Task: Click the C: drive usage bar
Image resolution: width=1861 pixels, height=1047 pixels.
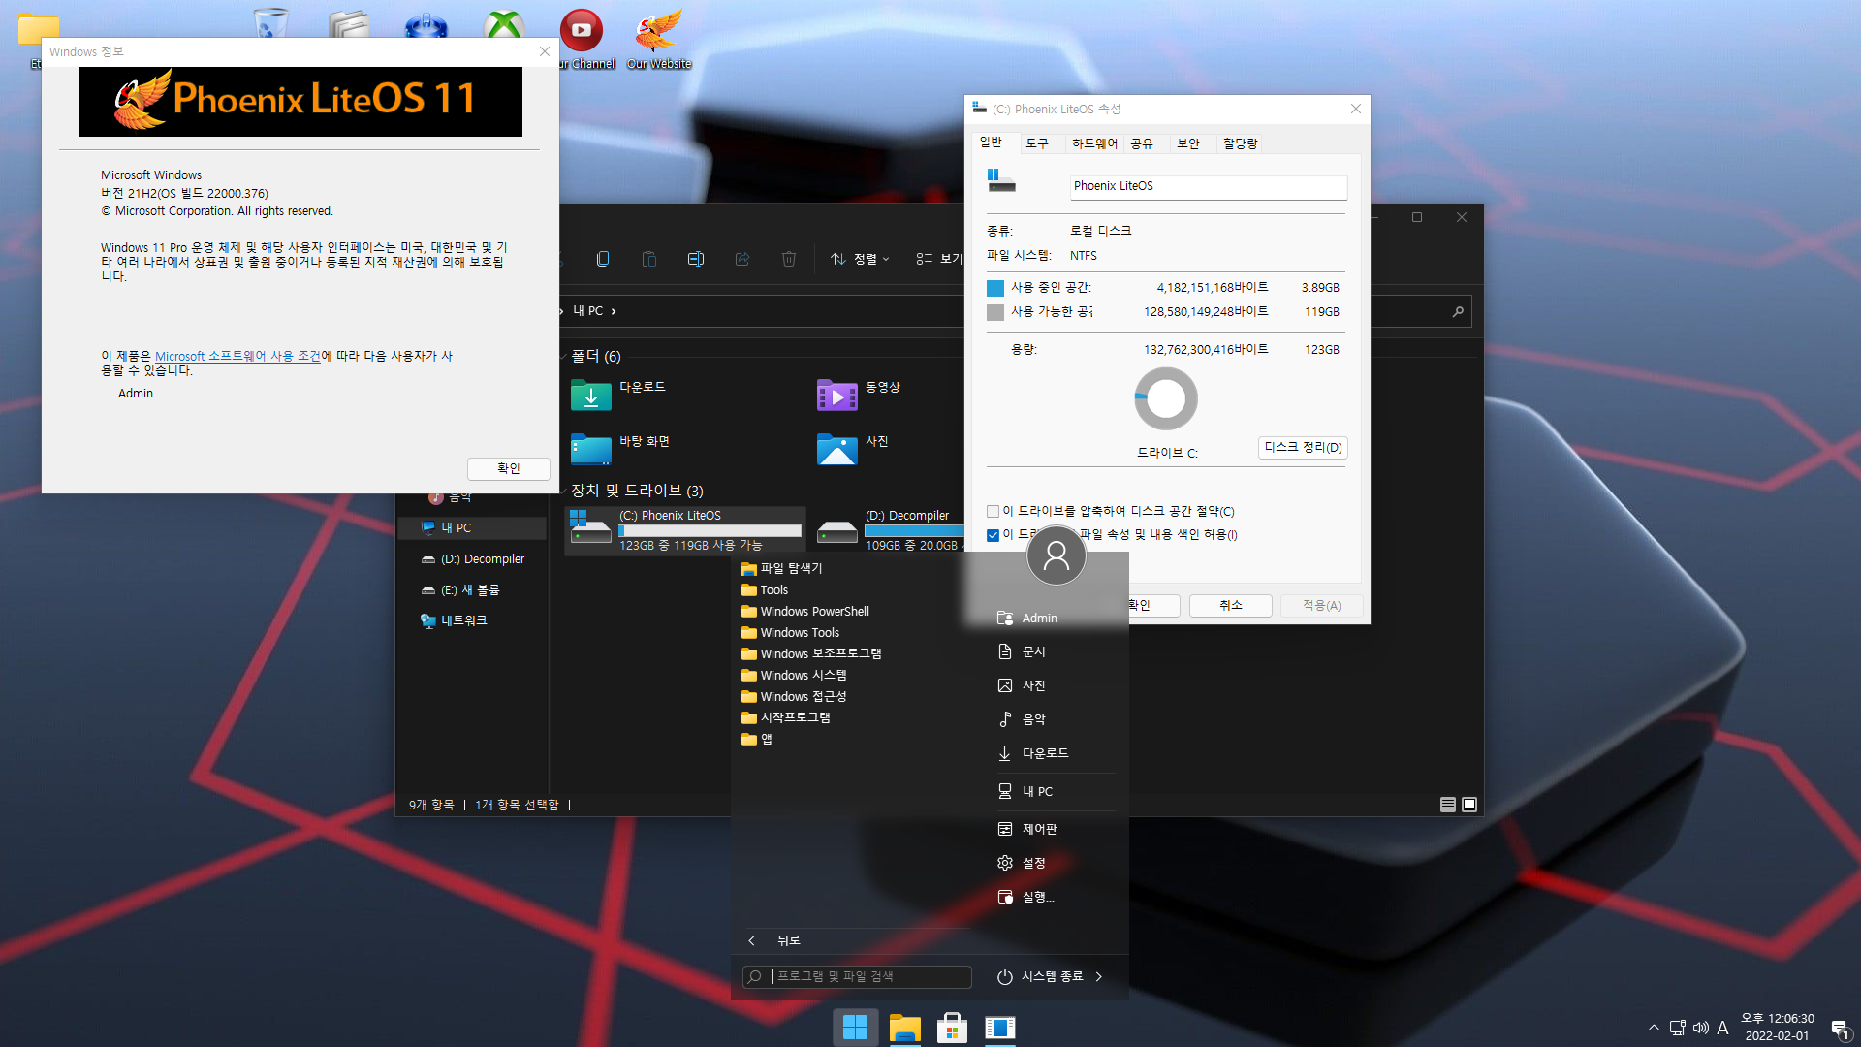Action: (x=711, y=530)
